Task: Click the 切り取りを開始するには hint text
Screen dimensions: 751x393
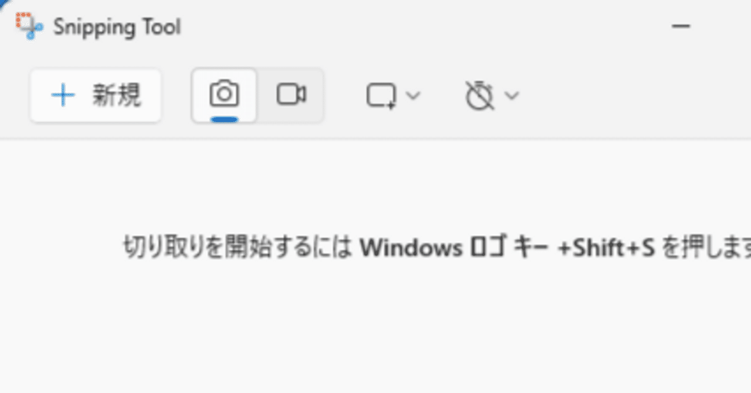Action: tap(237, 248)
